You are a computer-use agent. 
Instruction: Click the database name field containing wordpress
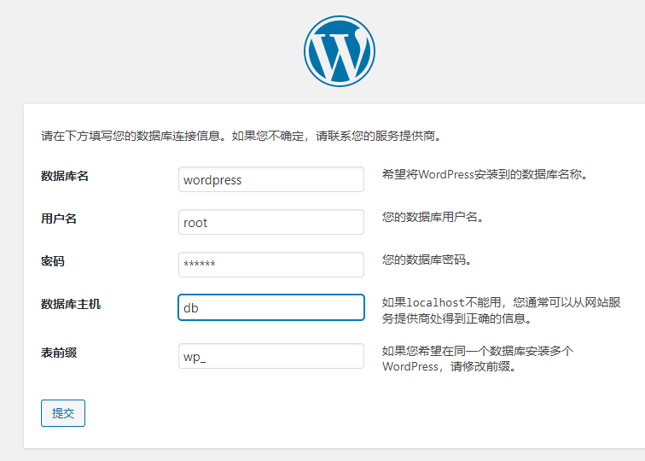pyautogui.click(x=271, y=179)
